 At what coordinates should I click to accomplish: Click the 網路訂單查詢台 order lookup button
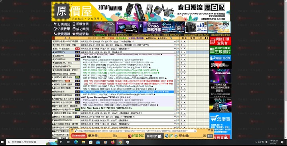click(220, 41)
